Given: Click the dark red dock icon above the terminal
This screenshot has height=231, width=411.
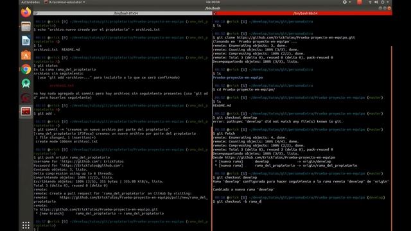Looking at the screenshot, I should click(26, 98).
